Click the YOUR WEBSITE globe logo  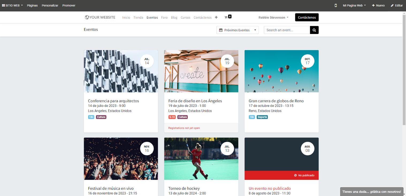point(100,17)
